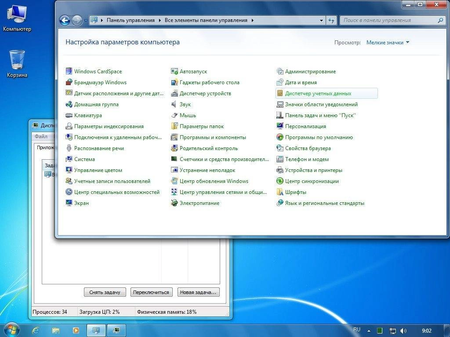Click Новая задача button in Task Manager

(198, 292)
